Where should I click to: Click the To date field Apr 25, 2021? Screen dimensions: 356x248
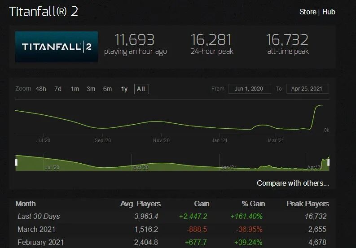(308, 89)
